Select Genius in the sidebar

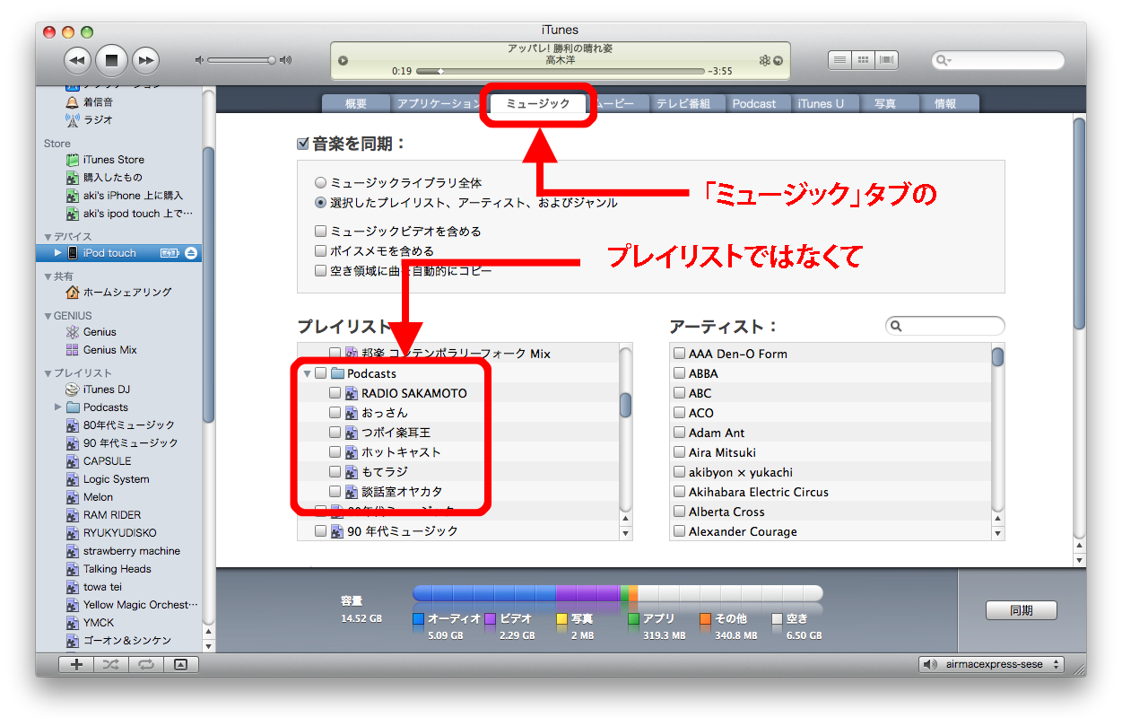click(100, 332)
